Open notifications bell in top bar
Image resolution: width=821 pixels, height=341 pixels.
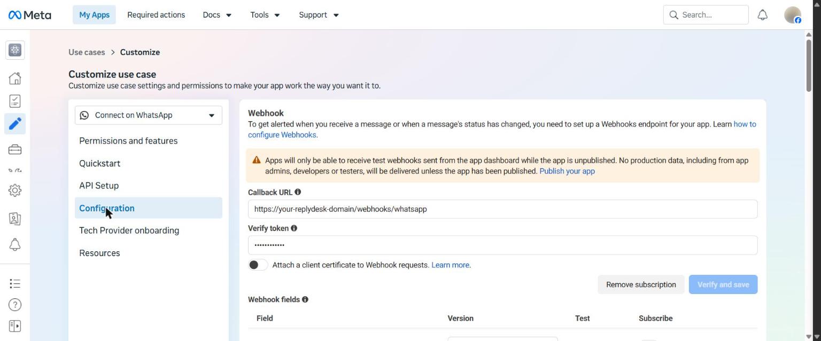763,15
